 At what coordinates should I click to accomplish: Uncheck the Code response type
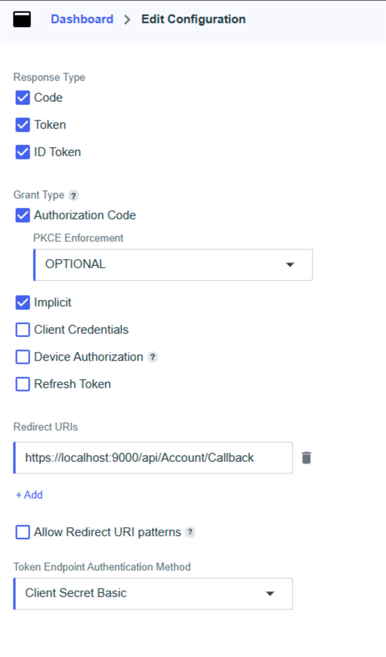23,98
